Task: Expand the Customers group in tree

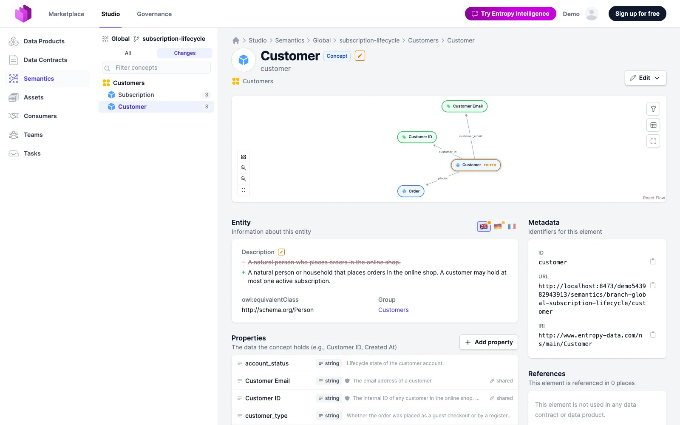Action: [129, 83]
